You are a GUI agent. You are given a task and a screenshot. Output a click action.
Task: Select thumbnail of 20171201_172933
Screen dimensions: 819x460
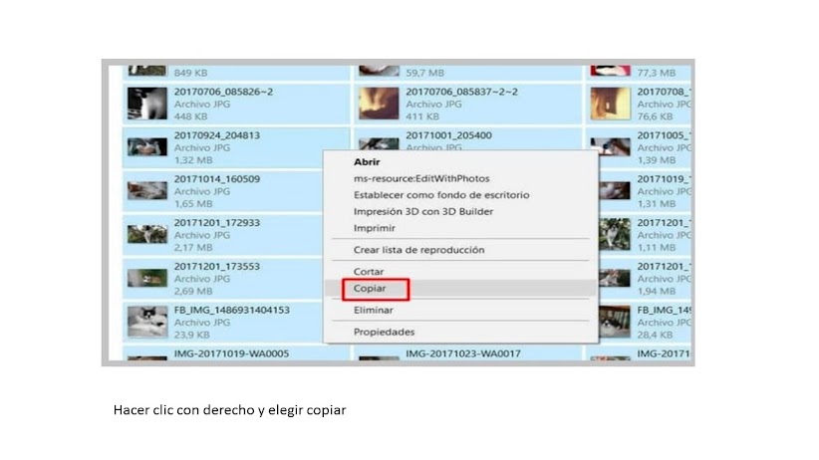tap(147, 234)
